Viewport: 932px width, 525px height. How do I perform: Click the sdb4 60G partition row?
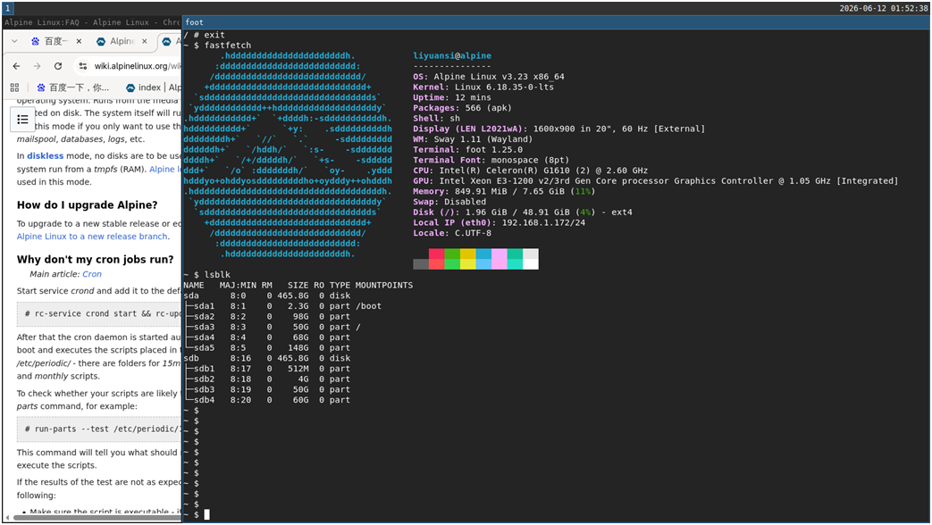pyautogui.click(x=267, y=400)
